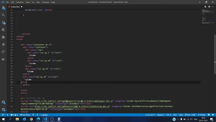The width and height of the screenshot is (216, 122).
Task: Open the Windows notification center
Action: pyautogui.click(x=212, y=119)
